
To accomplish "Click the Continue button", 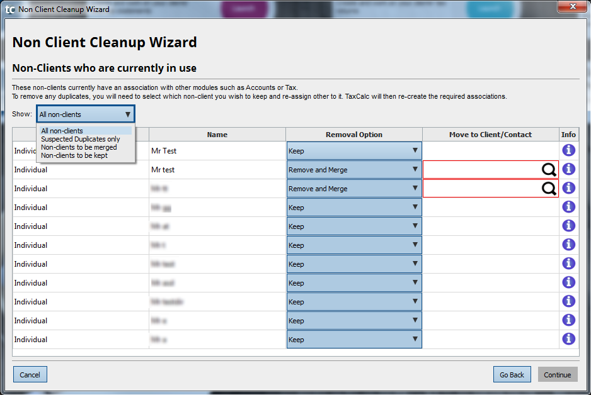I will pos(557,375).
